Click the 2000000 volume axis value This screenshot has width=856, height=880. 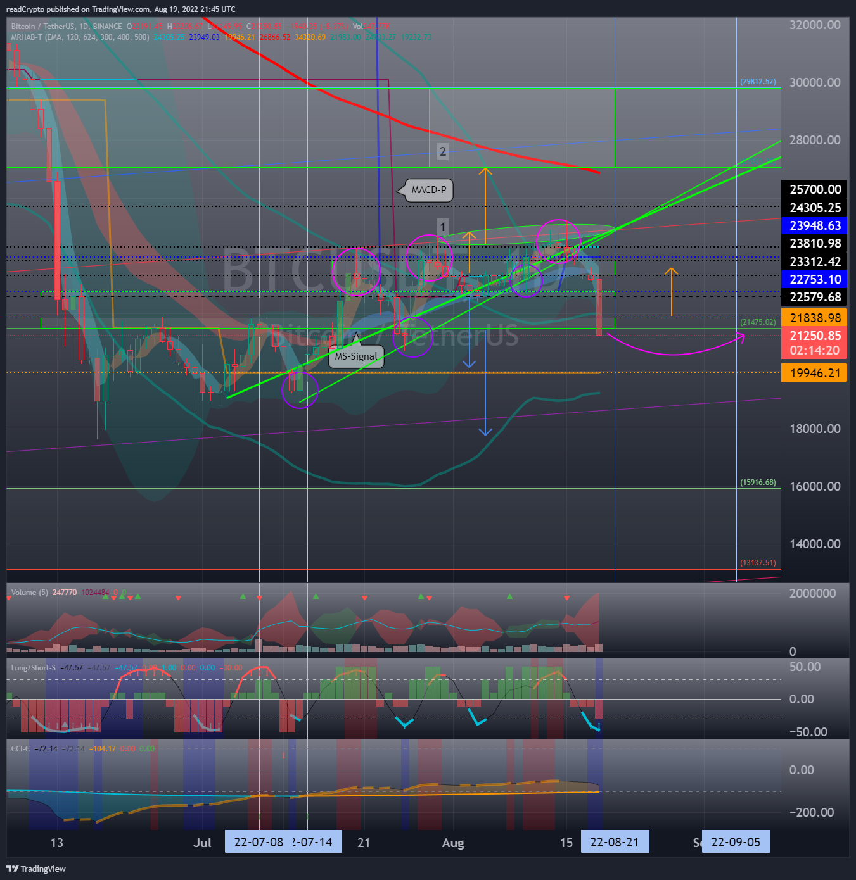813,593
